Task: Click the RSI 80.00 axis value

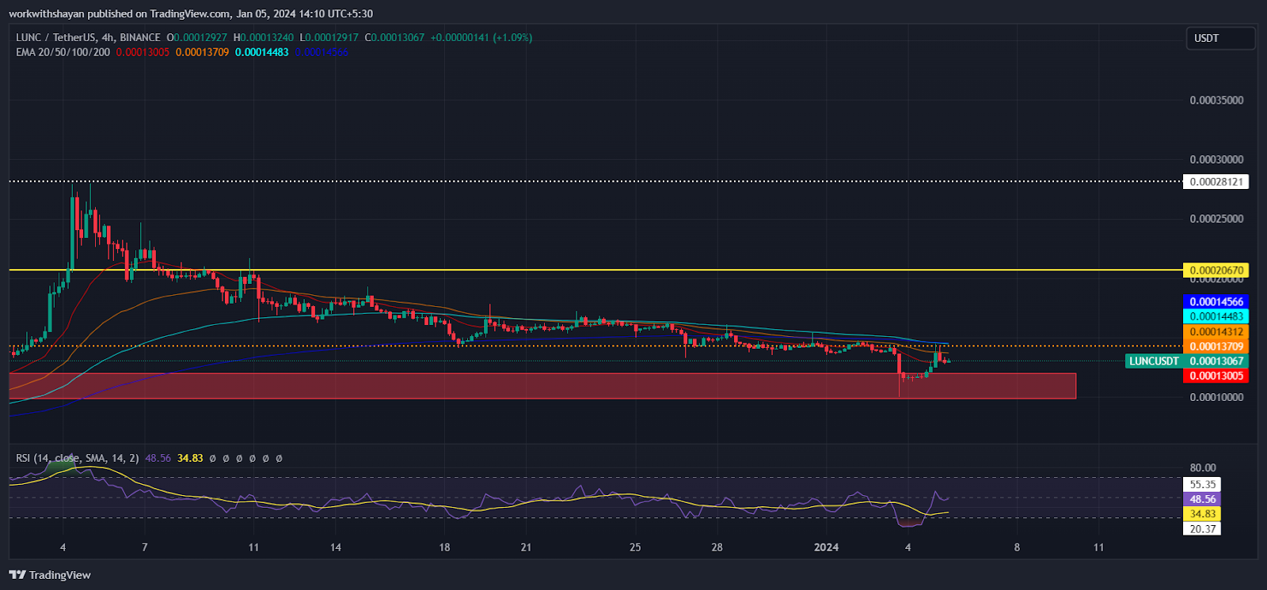Action: 1202,467
